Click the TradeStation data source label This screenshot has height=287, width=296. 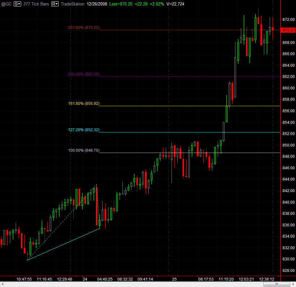[x=72, y=4]
